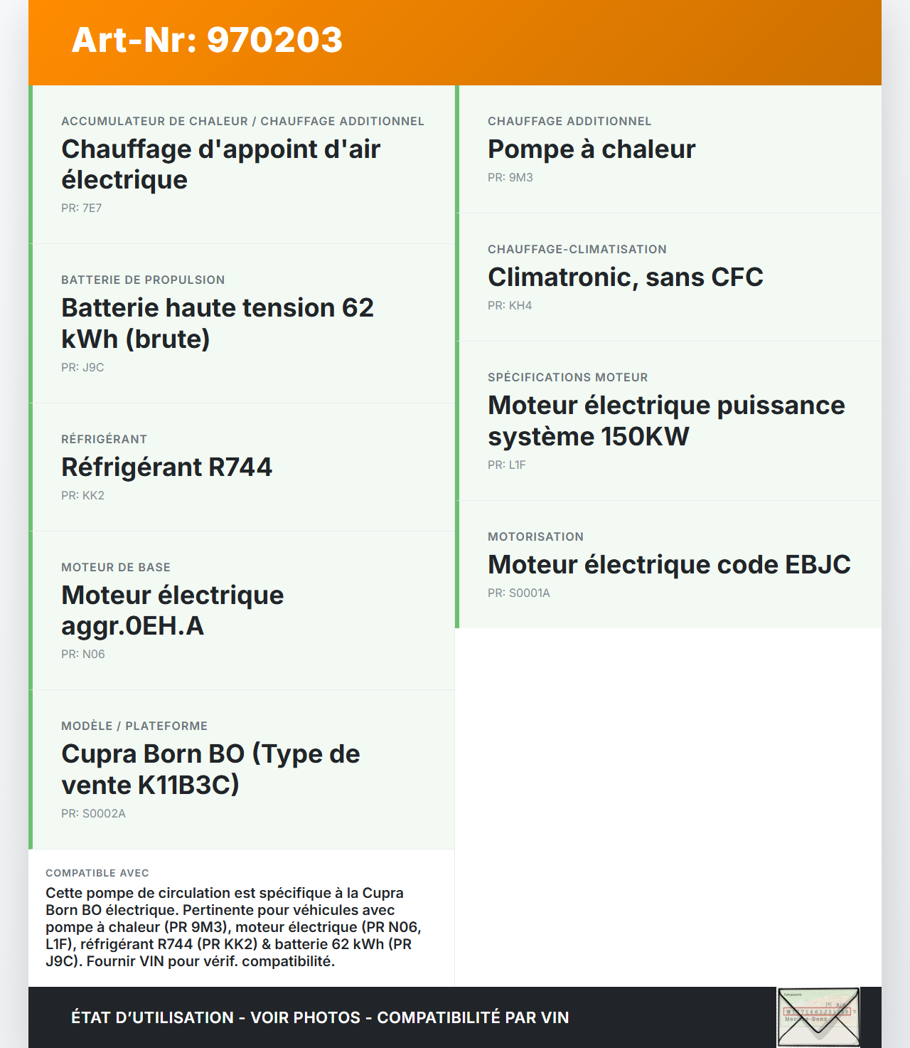This screenshot has height=1048, width=910.
Task: Click the PR: J9C code label
Action: pyautogui.click(x=82, y=367)
